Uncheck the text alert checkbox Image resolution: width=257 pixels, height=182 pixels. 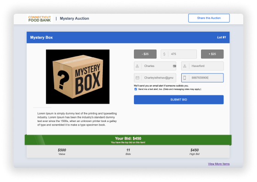pyautogui.click(x=136, y=89)
